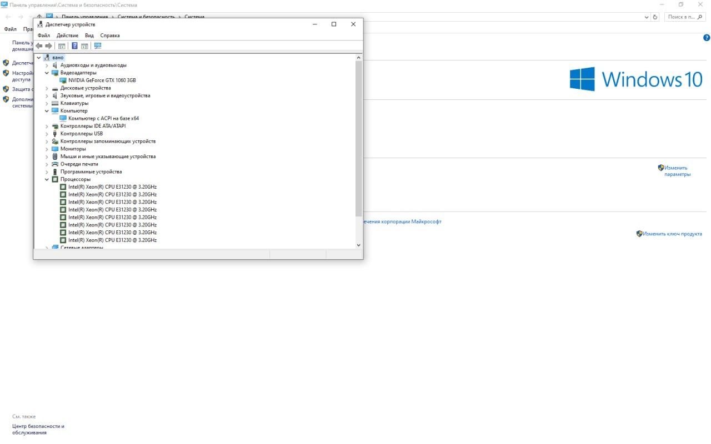Click the computer icon beside root node вано
711x444 pixels.
click(47, 58)
